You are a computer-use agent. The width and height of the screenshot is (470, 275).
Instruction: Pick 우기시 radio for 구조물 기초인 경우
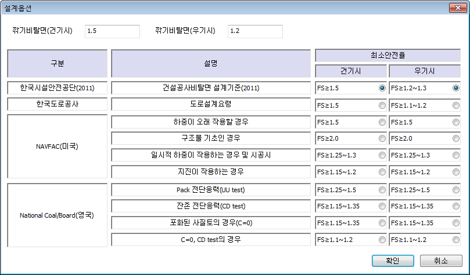456,139
